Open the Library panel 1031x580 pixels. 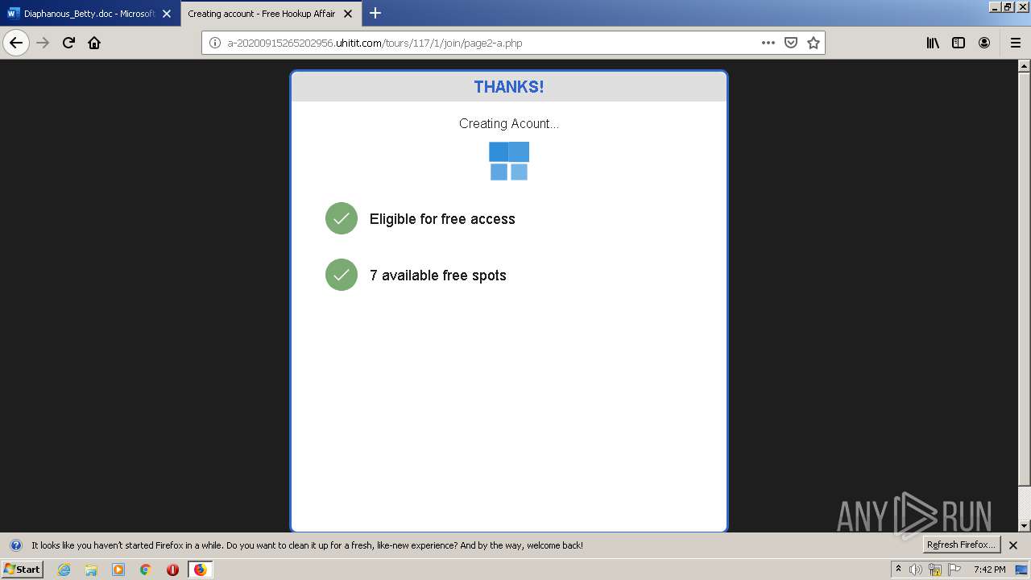(933, 43)
